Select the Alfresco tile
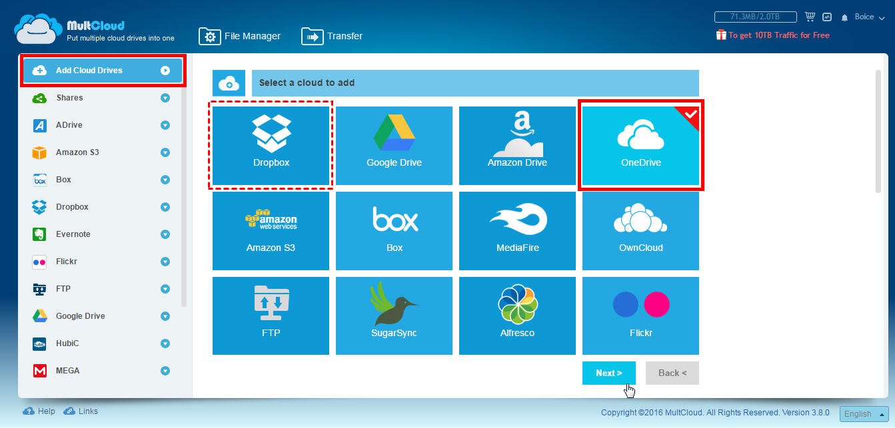The image size is (895, 428). pos(517,316)
